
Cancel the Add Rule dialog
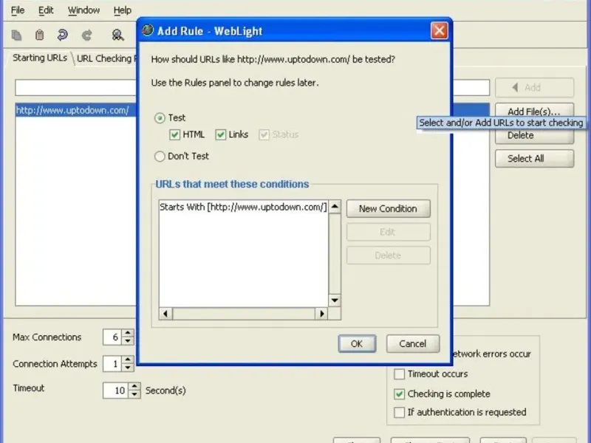(x=413, y=343)
